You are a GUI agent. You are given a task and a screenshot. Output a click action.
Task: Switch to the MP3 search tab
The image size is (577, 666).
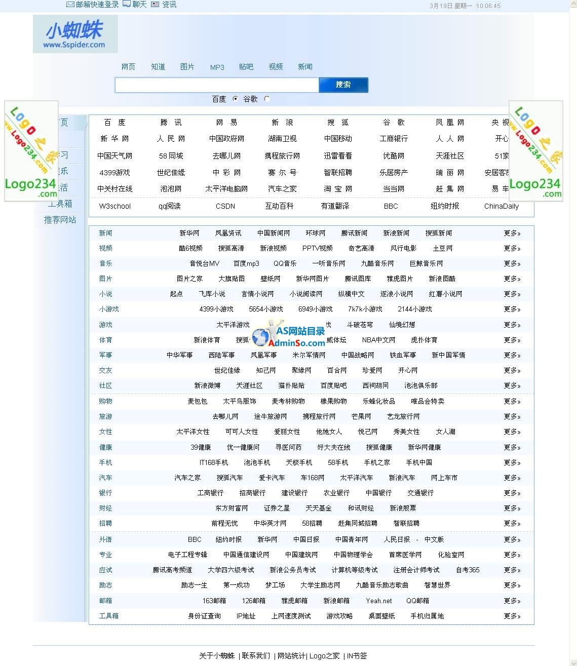(x=217, y=67)
